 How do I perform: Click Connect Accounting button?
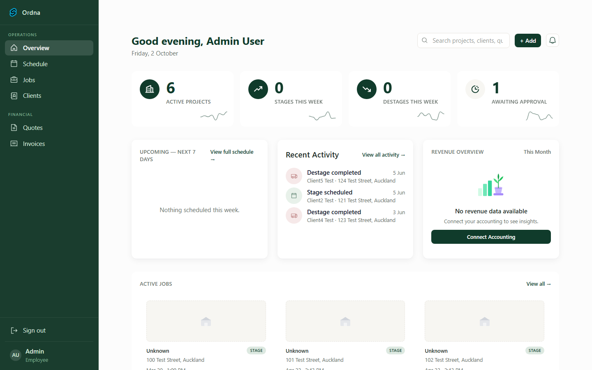click(x=491, y=237)
